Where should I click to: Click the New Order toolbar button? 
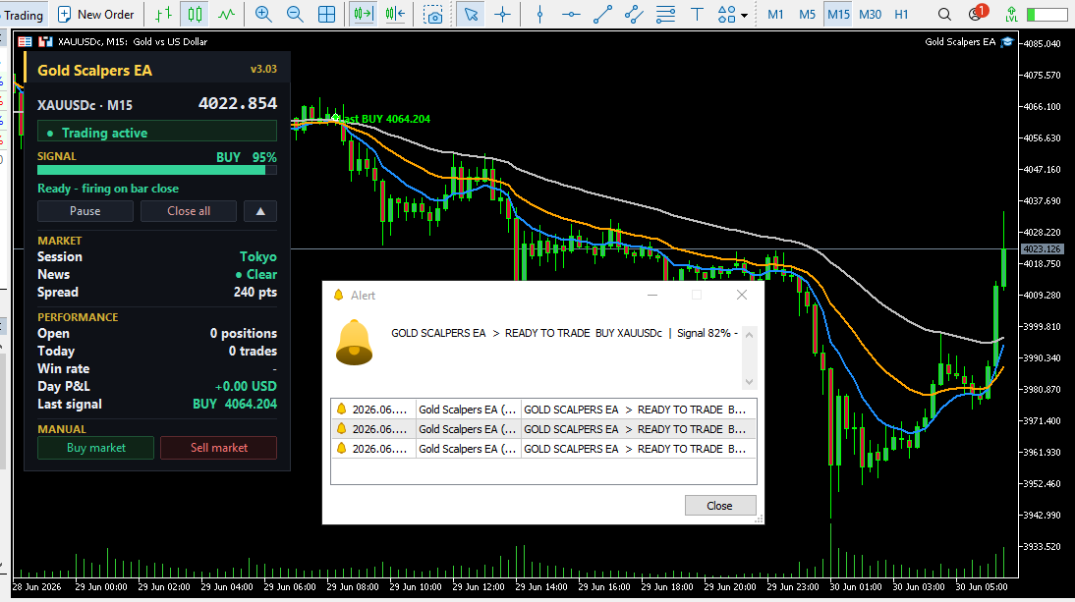[96, 15]
